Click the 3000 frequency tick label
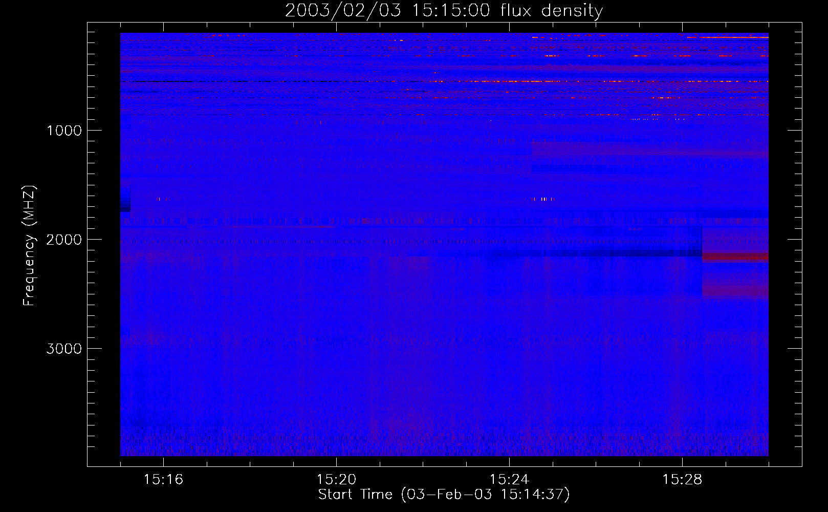828x512 pixels. point(64,349)
